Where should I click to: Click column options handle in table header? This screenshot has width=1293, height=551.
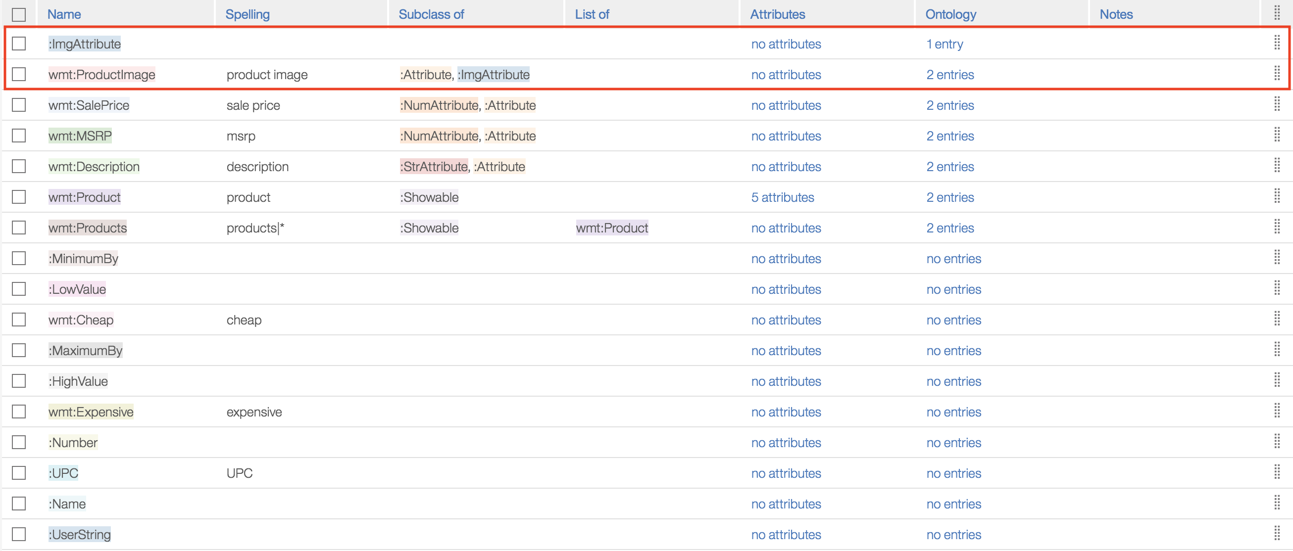coord(1277,13)
